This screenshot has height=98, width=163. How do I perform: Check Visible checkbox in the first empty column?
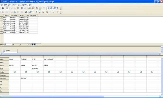[61, 72]
